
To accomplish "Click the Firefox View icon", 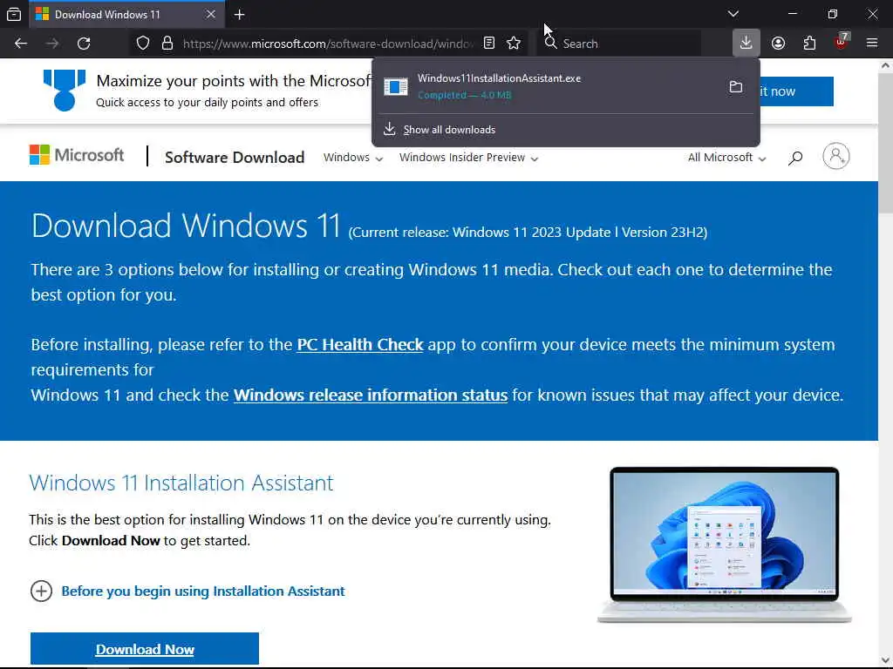I will (14, 14).
